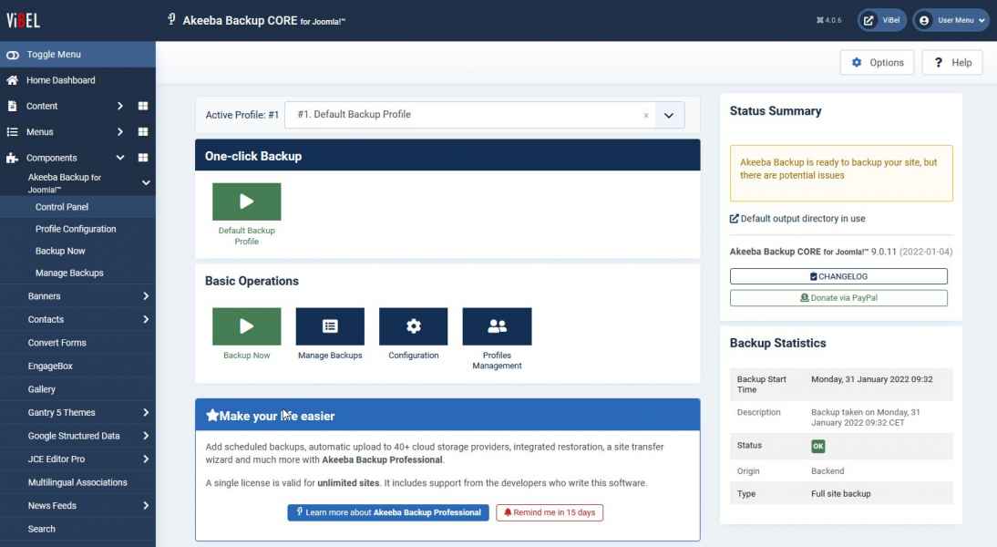Expand the Gantry 5 Themes submenu
Screen dimensions: 997x547
146,412
